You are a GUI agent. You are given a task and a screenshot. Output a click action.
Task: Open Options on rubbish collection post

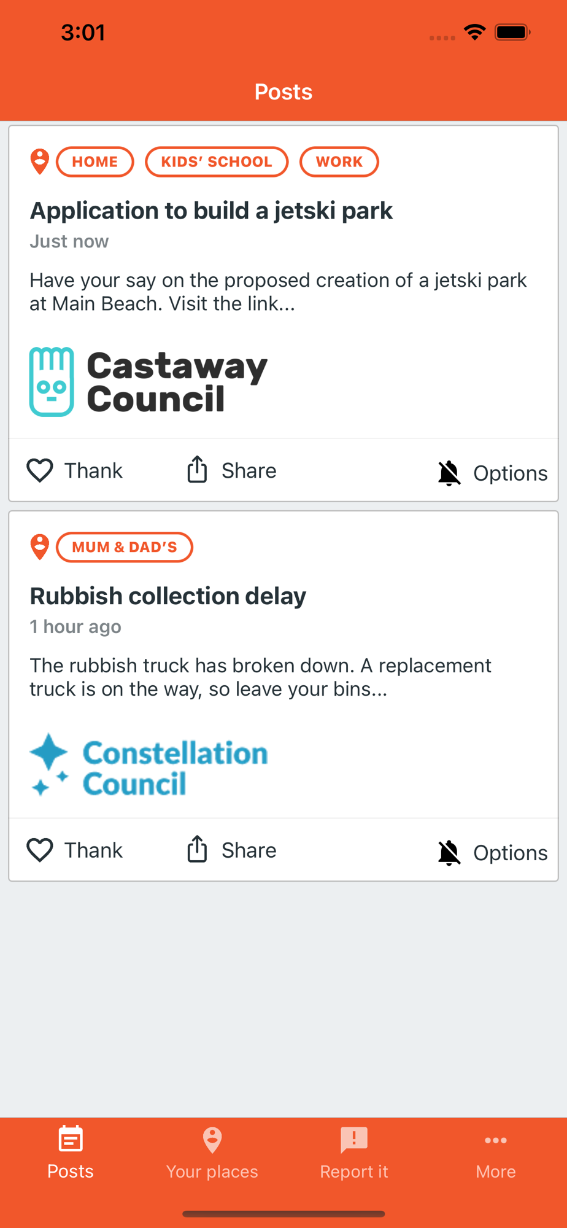(x=510, y=853)
